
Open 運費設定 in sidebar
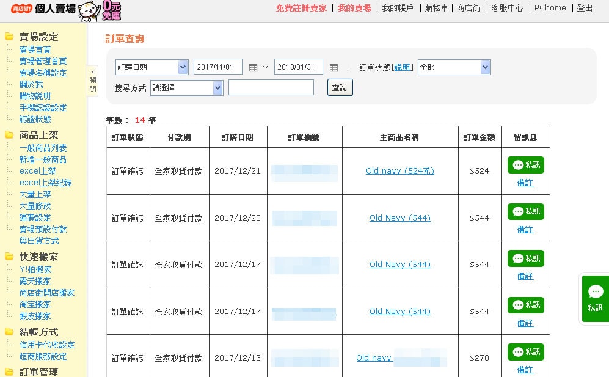coord(35,218)
